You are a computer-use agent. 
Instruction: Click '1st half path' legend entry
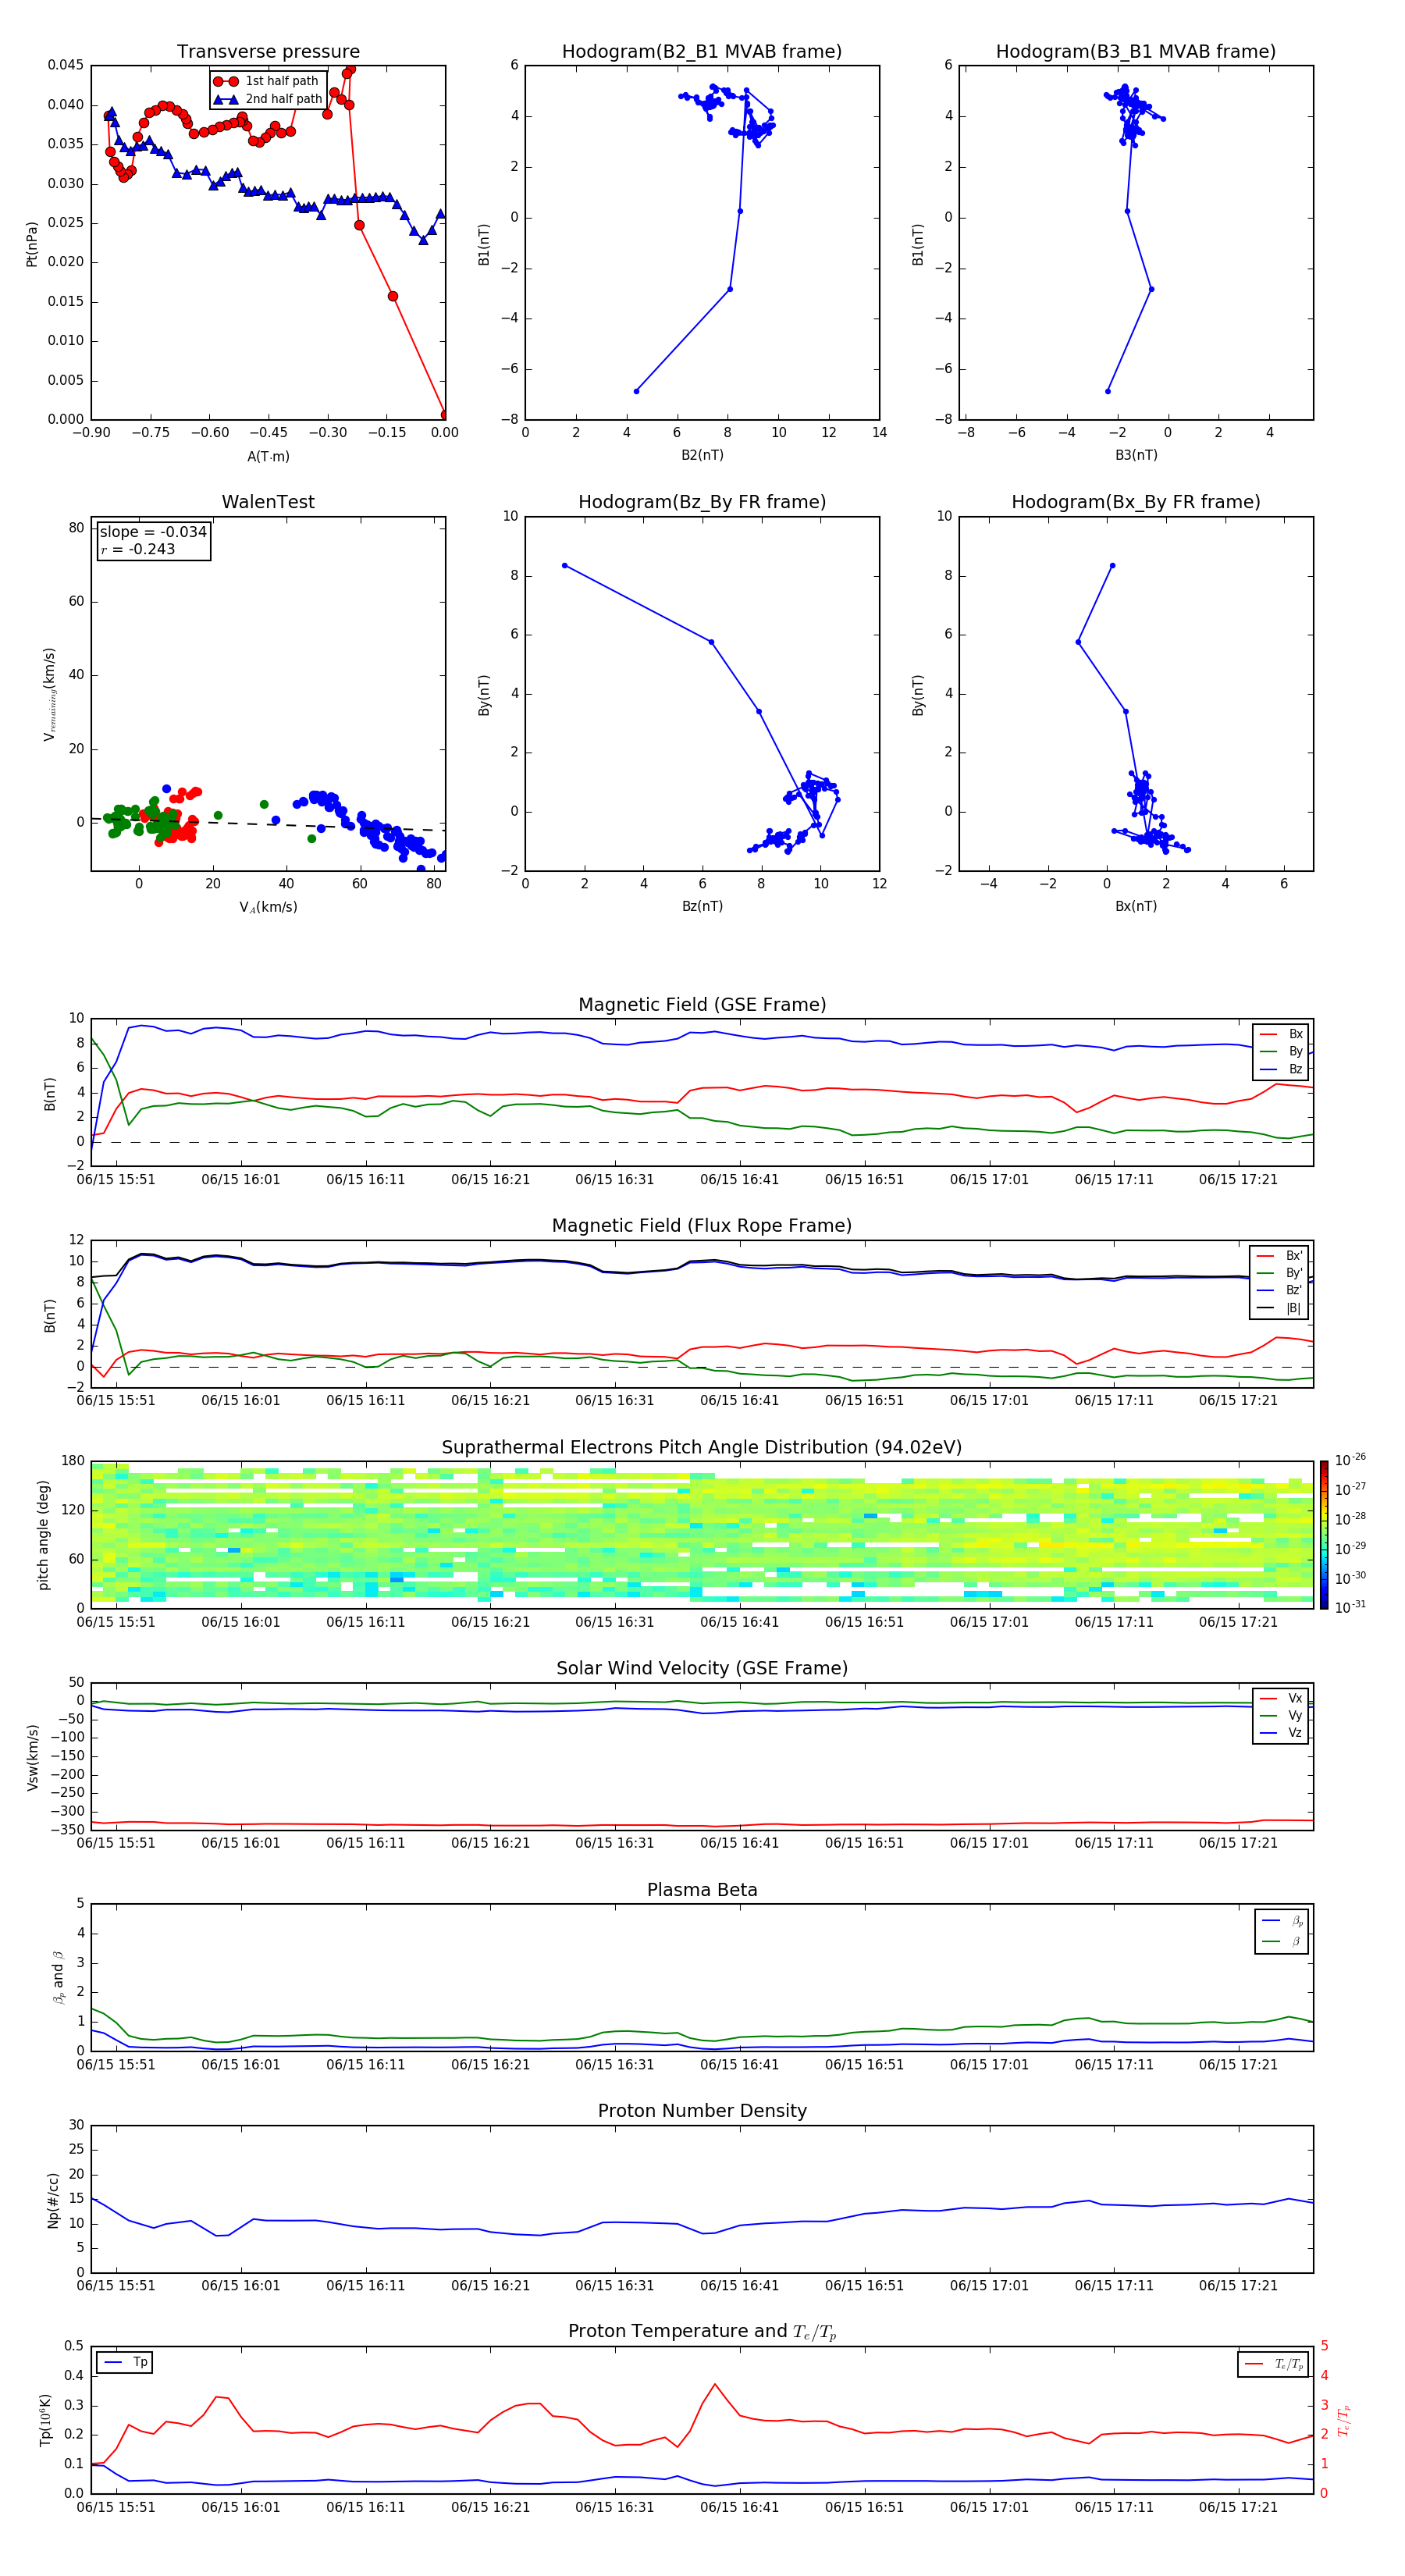[x=266, y=81]
